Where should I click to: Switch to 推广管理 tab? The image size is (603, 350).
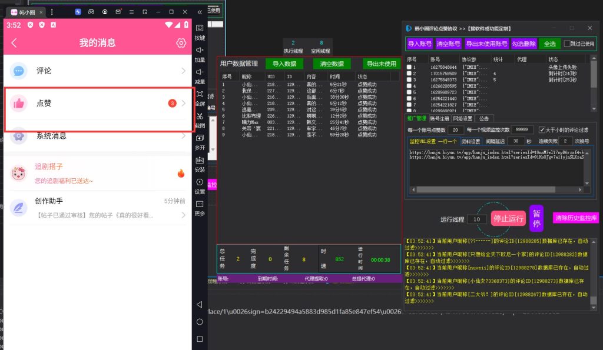[416, 118]
